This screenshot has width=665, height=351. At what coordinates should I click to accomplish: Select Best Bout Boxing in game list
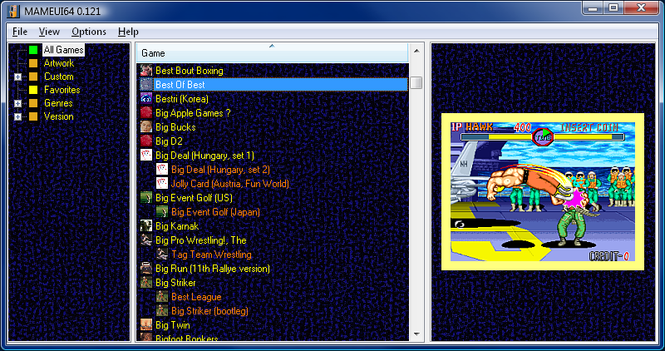pyautogui.click(x=190, y=71)
